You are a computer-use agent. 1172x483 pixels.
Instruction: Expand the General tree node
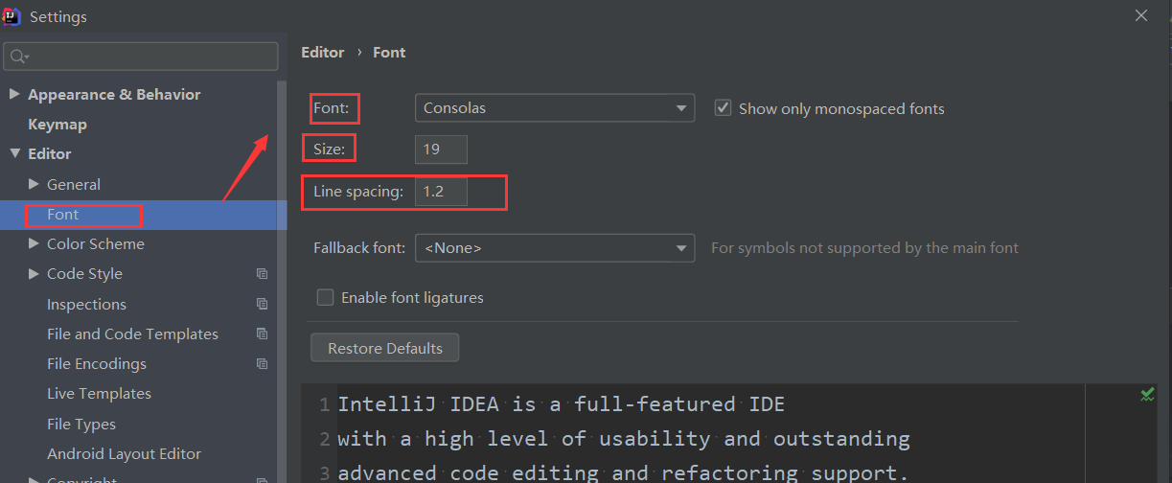(x=34, y=184)
